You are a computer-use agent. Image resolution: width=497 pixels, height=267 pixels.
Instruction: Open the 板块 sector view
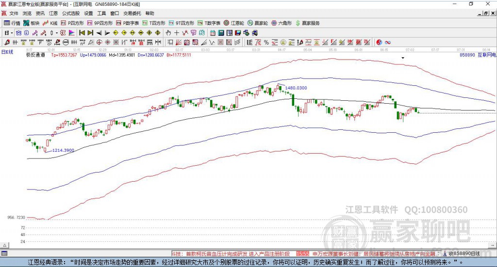[32, 23]
